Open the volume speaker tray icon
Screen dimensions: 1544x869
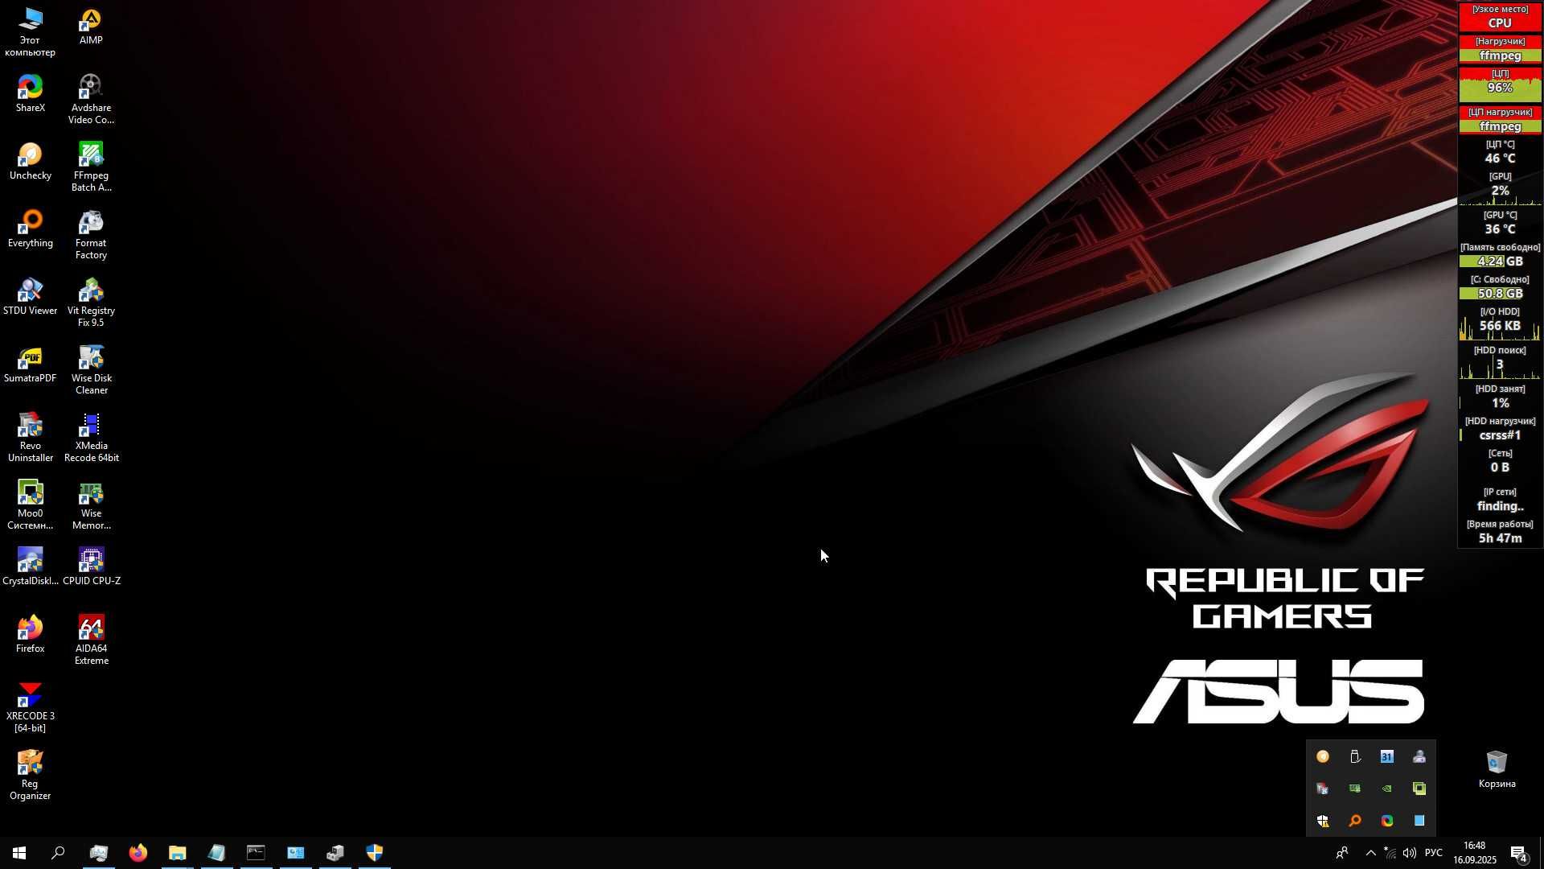tap(1410, 853)
